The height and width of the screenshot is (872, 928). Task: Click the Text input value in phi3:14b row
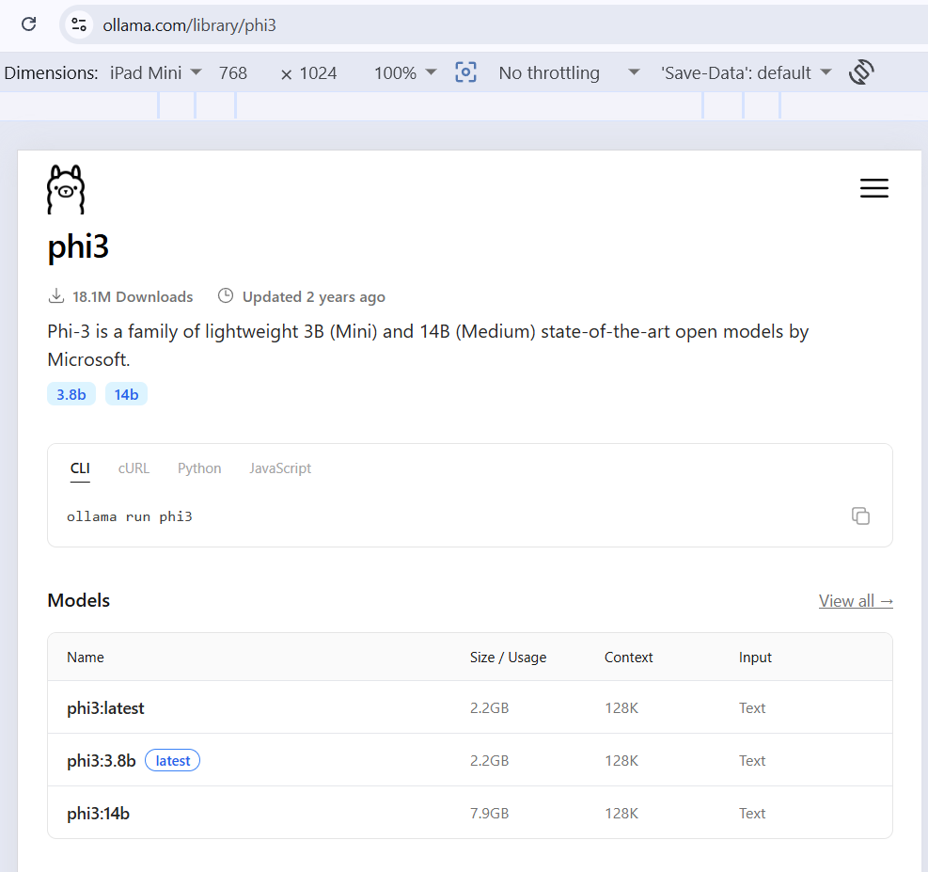tap(752, 814)
